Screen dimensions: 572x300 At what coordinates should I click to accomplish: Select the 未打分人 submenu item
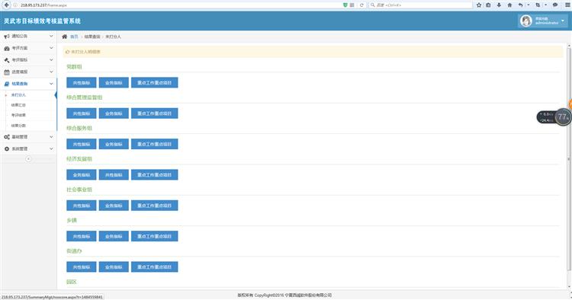18,95
